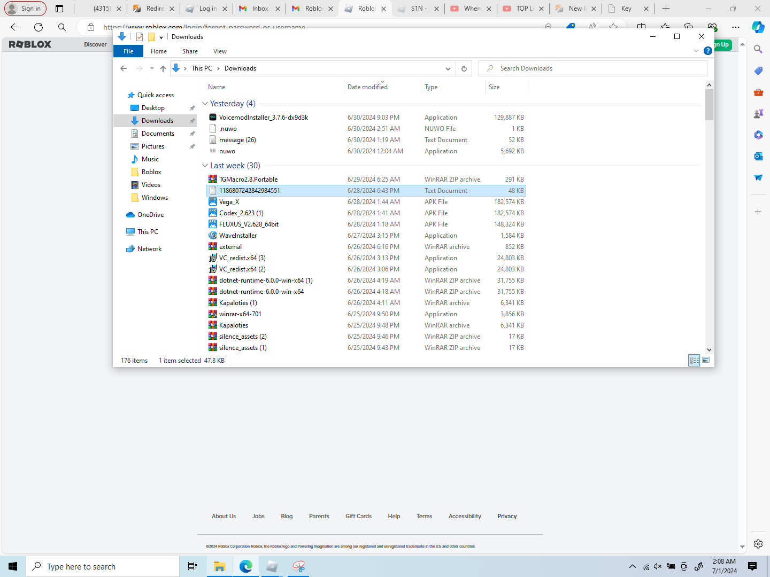The height and width of the screenshot is (577, 770).
Task: Click the WaveInstaller application icon
Action: coord(213,236)
